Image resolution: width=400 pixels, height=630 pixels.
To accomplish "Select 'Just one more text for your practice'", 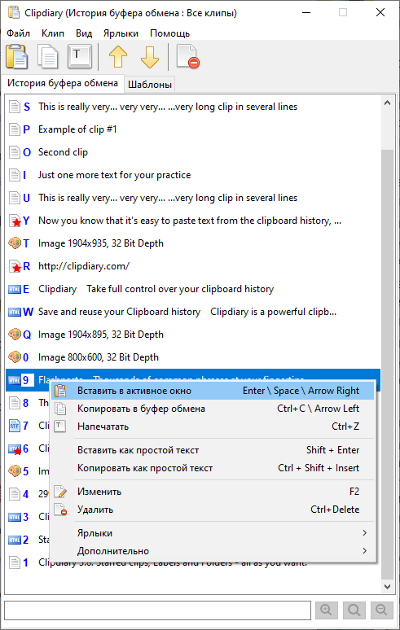I will [x=193, y=175].
